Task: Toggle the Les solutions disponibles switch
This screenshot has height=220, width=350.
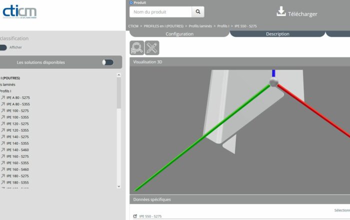Action: click(107, 62)
